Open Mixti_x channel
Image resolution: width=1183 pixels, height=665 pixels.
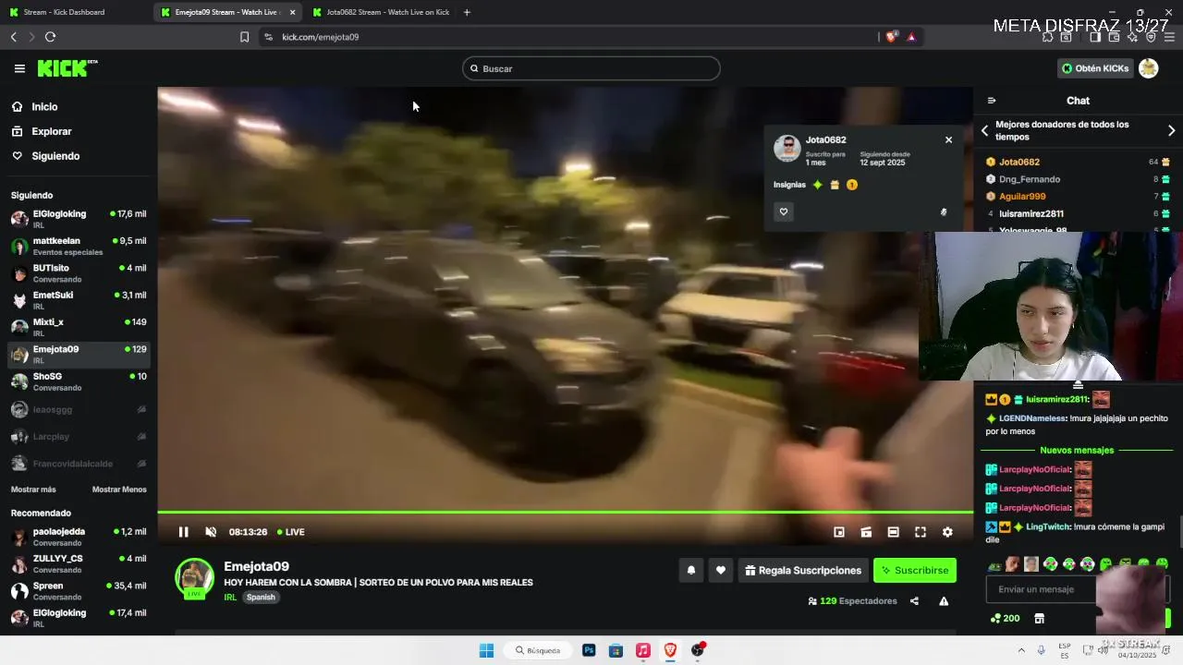(x=78, y=327)
